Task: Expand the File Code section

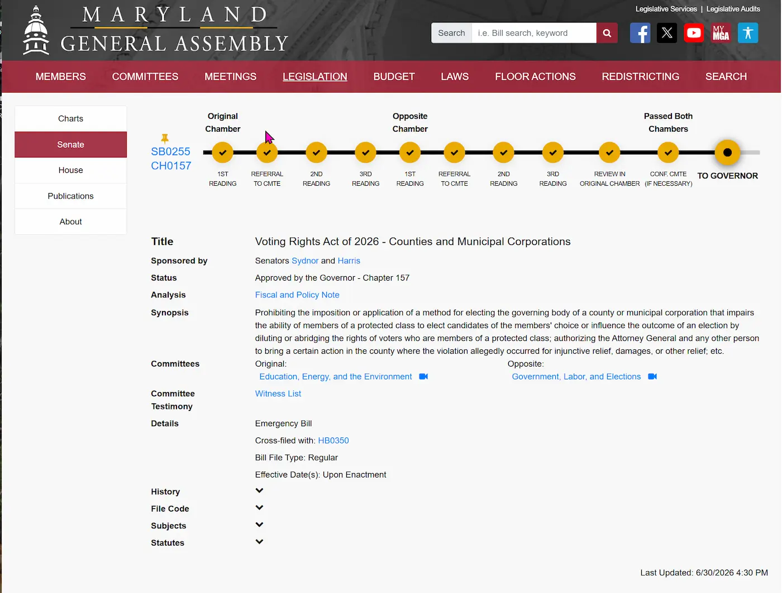Action: (259, 508)
